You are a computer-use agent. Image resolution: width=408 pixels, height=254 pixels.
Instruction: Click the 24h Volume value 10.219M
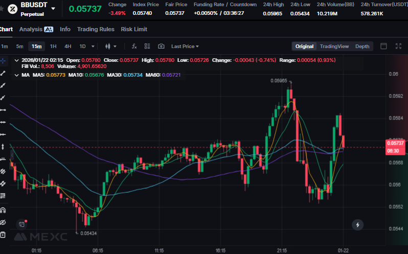327,13
